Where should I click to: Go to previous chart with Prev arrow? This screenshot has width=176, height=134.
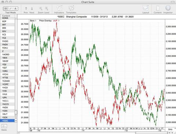click(26, 8)
